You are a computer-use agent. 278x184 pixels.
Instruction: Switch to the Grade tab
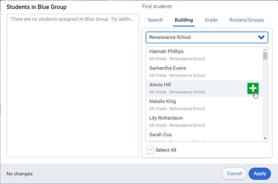coord(211,20)
